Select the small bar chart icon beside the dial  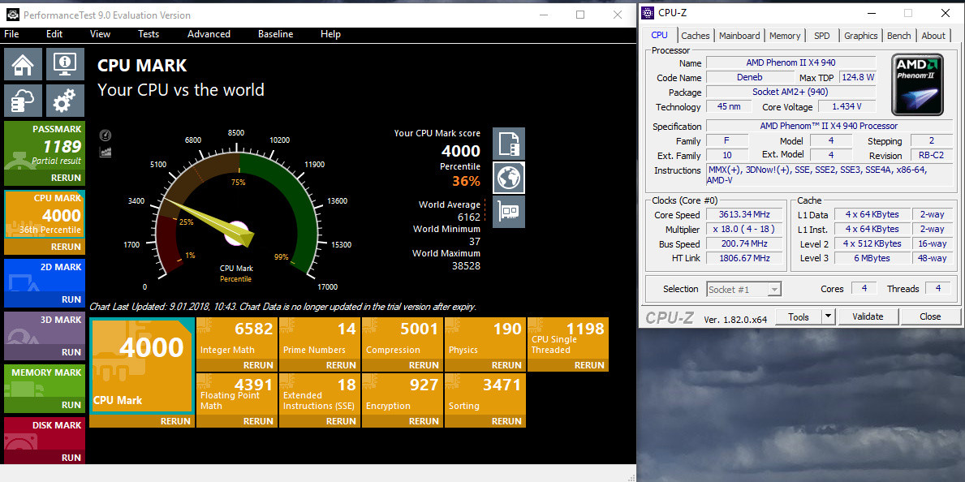click(105, 152)
